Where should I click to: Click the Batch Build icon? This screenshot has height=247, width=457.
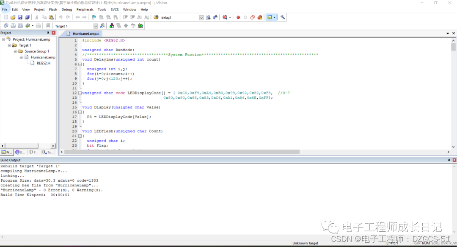tap(28, 26)
